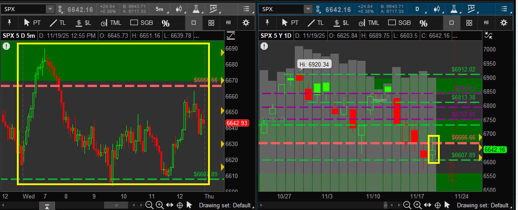Click the crosshair icon under the left chart
The width and height of the screenshot is (518, 210).
point(180,205)
